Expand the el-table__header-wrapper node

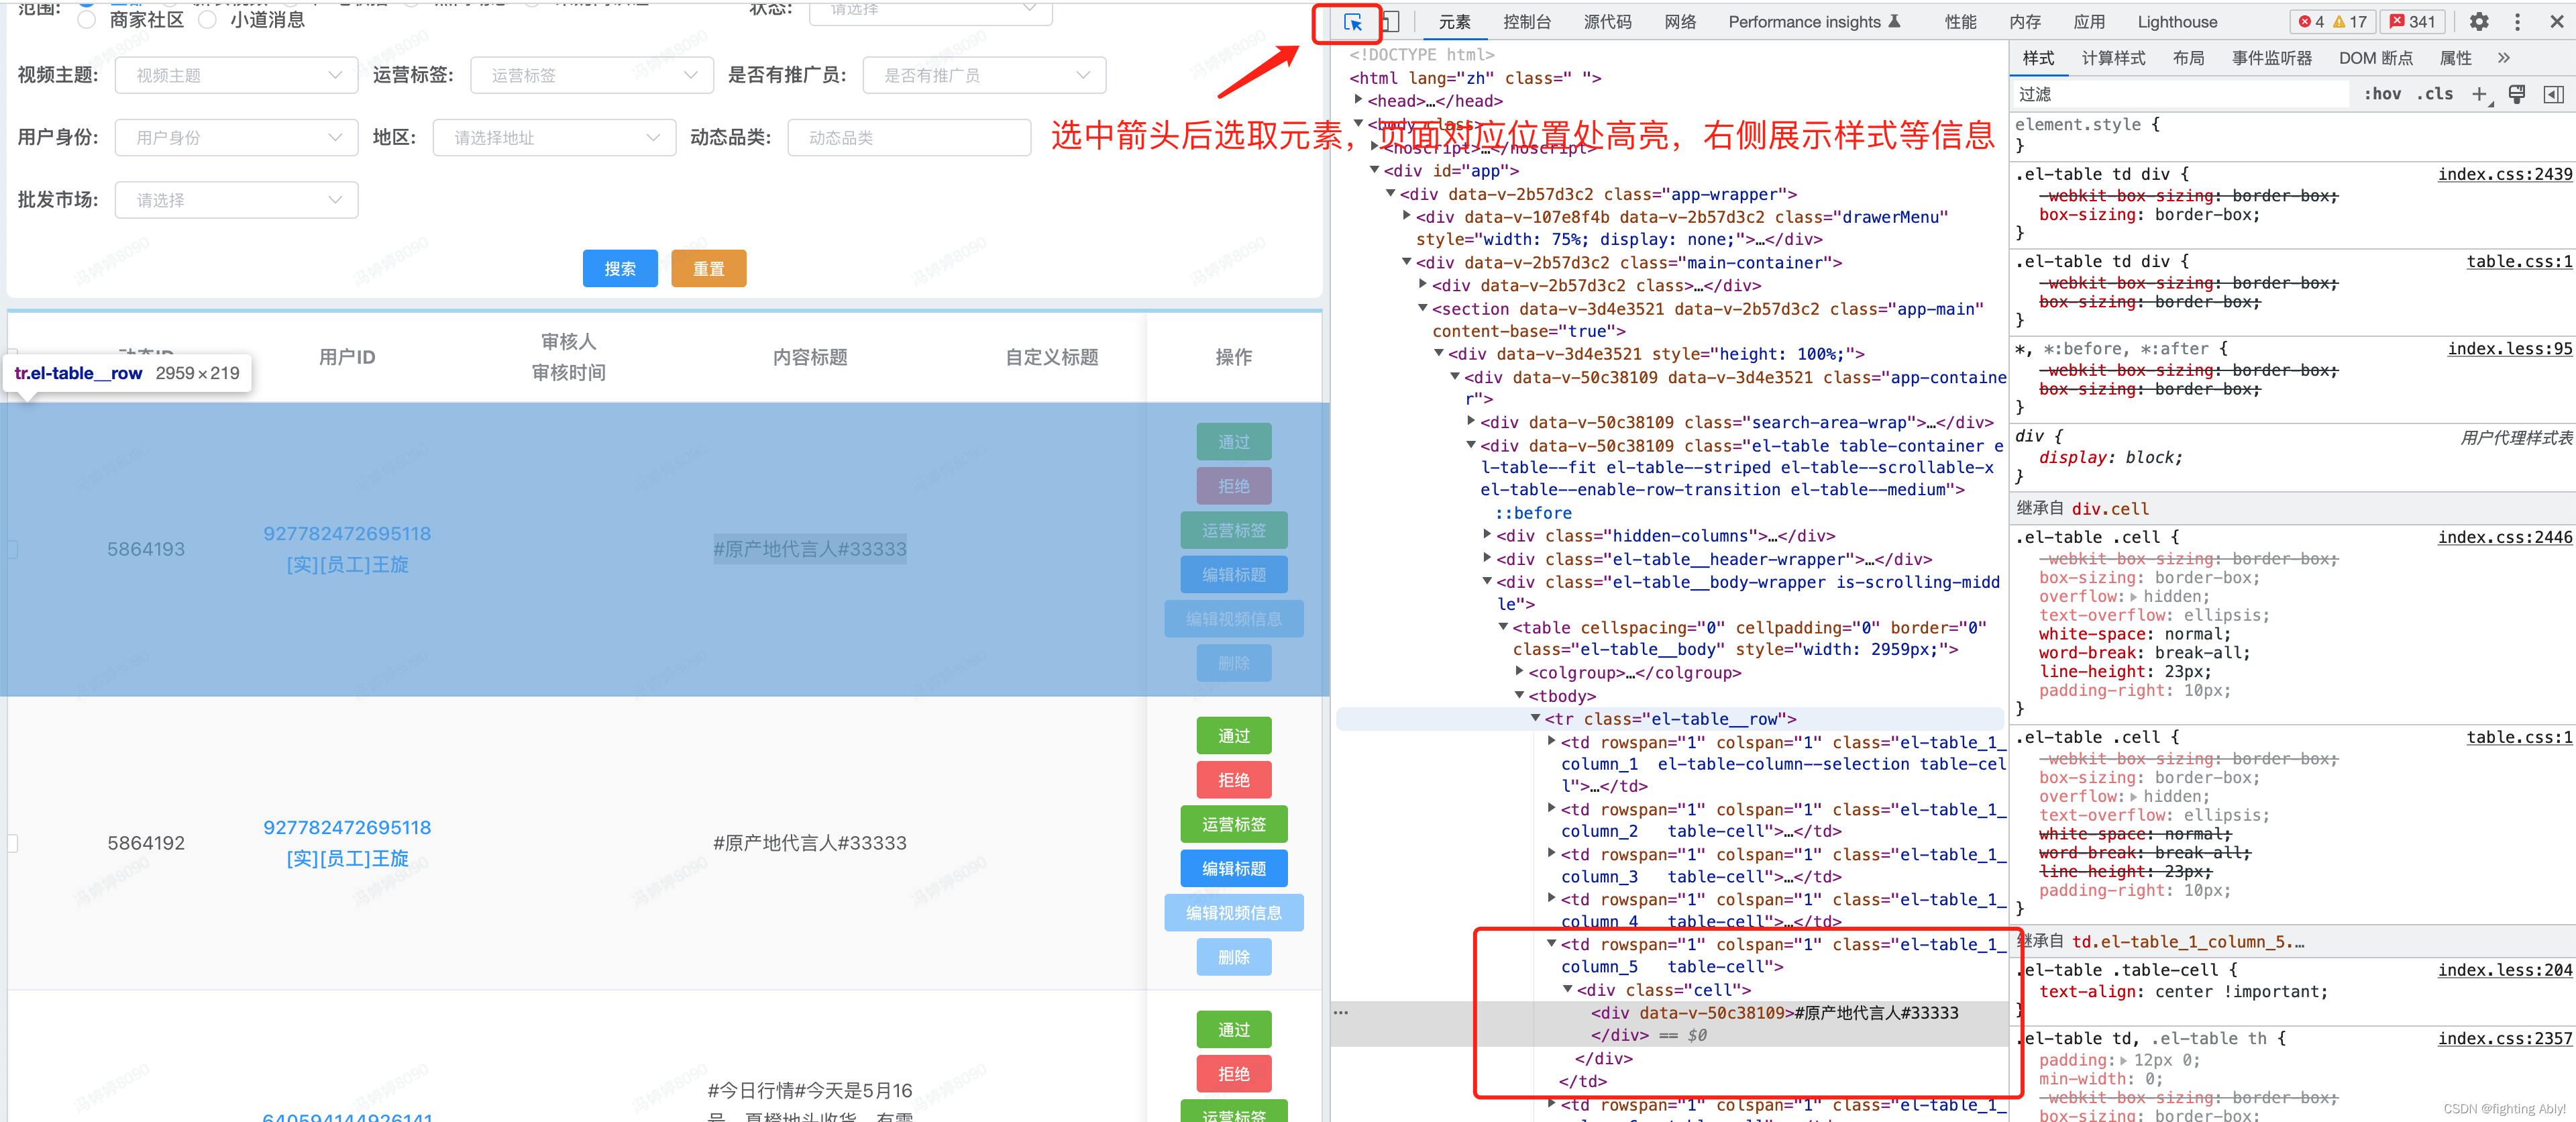[1487, 558]
